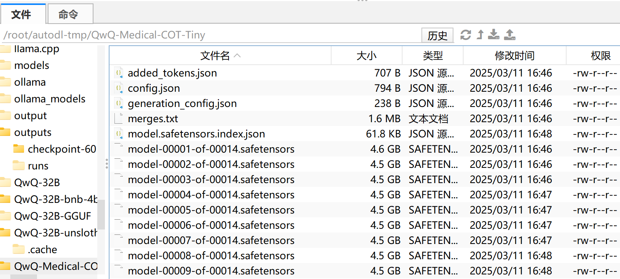Click the remote path input field
The image size is (620, 279).
[x=210, y=35]
